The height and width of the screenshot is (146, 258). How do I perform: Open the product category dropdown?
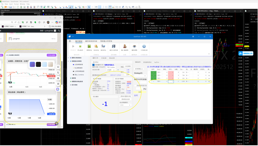pyautogui.click(x=110, y=70)
